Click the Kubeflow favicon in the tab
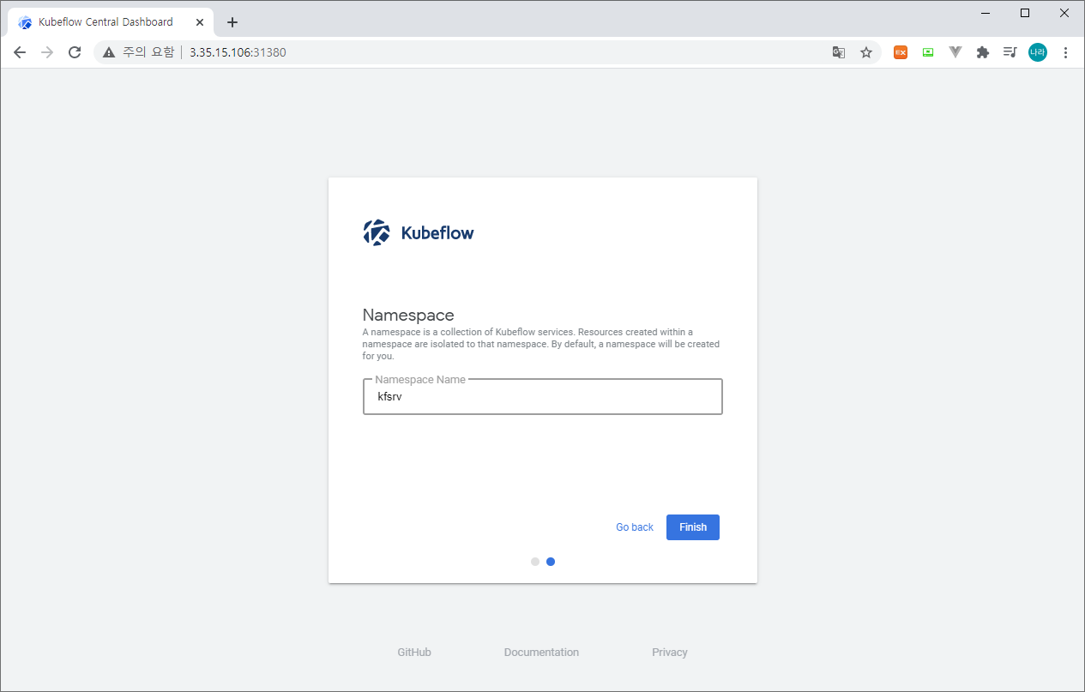 (25, 22)
